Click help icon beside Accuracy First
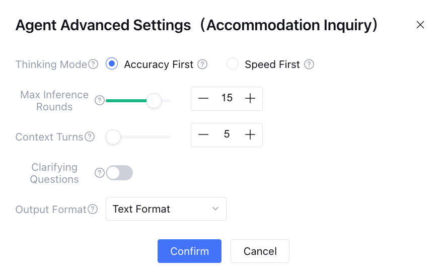The width and height of the screenshot is (445, 270). pyautogui.click(x=202, y=64)
